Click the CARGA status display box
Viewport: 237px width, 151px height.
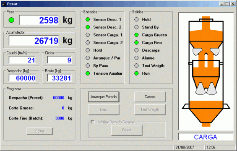point(206,137)
